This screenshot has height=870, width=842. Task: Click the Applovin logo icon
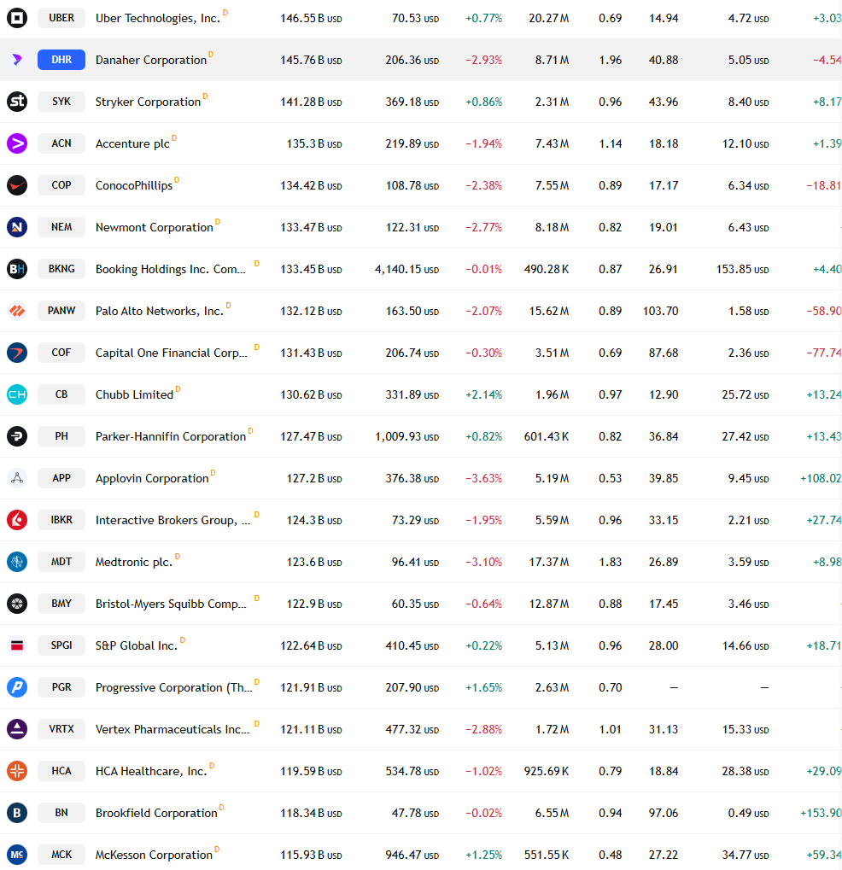(17, 478)
